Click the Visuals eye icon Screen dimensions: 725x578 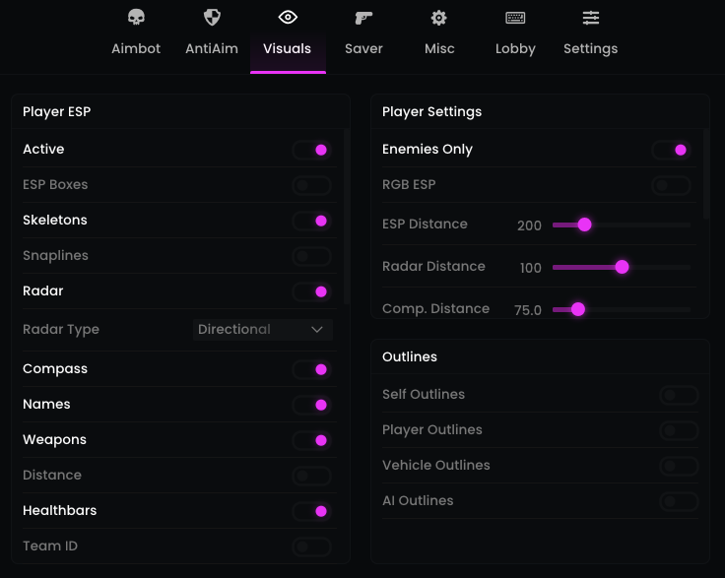point(288,18)
